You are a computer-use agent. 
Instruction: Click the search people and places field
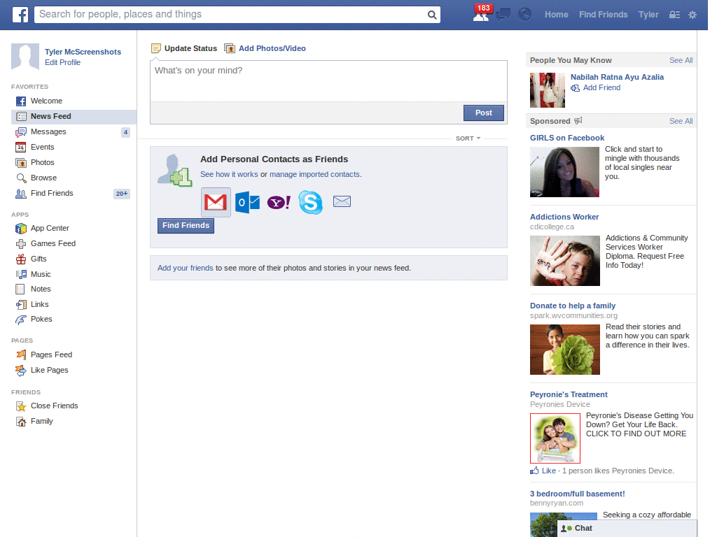click(x=231, y=15)
